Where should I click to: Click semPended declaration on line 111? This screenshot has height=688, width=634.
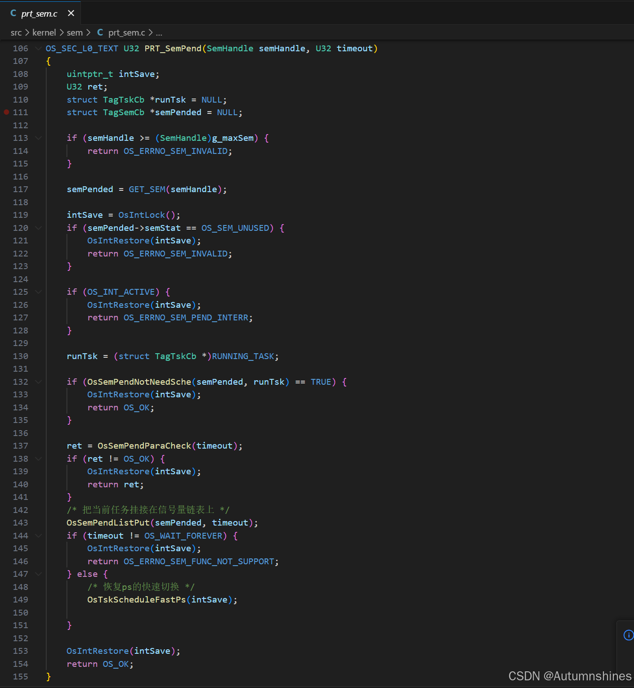point(178,112)
